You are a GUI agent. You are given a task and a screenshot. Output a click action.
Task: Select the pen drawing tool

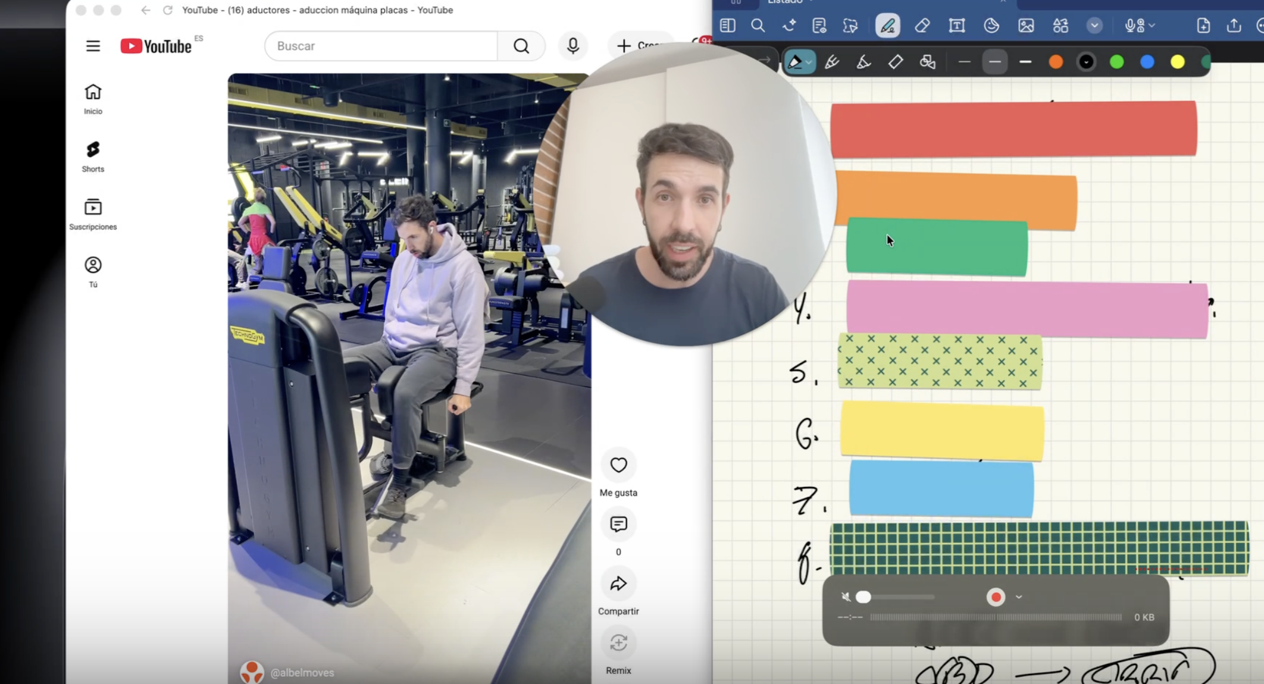pos(887,26)
